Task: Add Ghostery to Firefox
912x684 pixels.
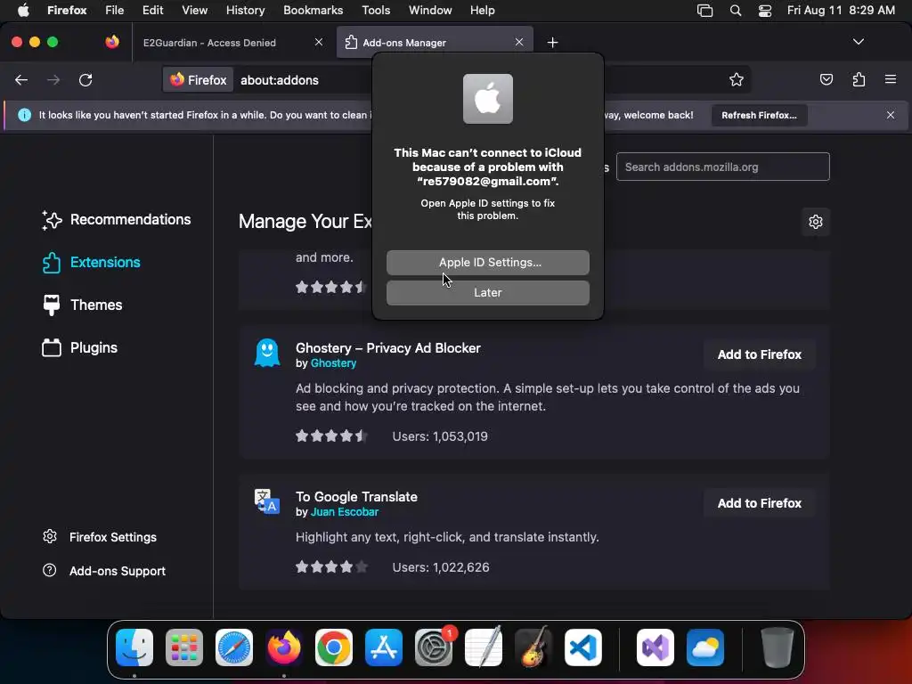Action: click(759, 354)
